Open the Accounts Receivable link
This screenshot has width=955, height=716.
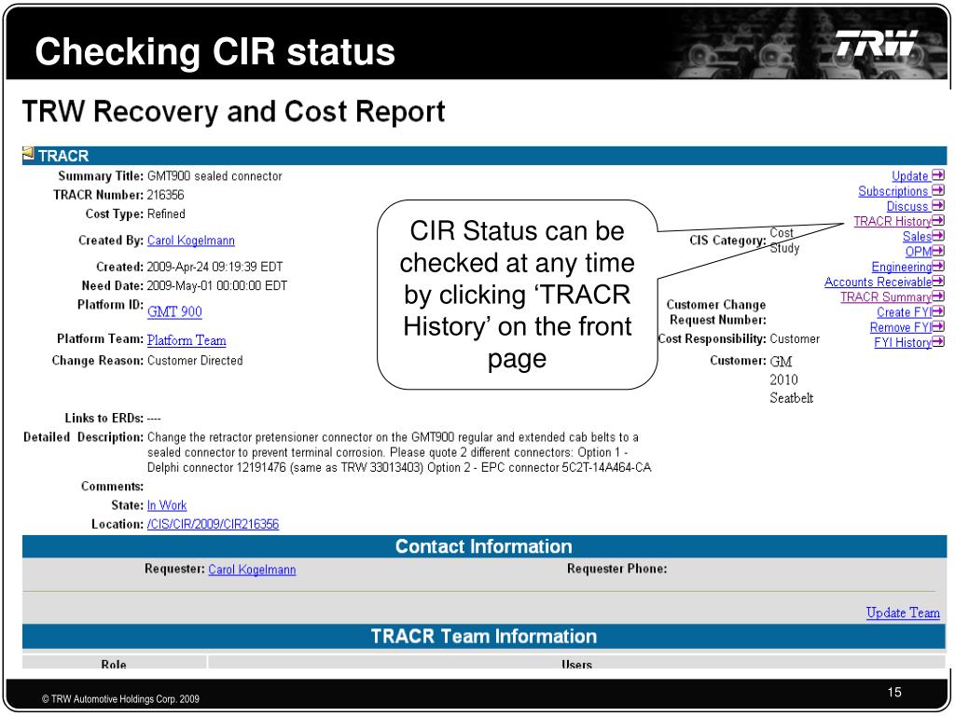pos(878,282)
